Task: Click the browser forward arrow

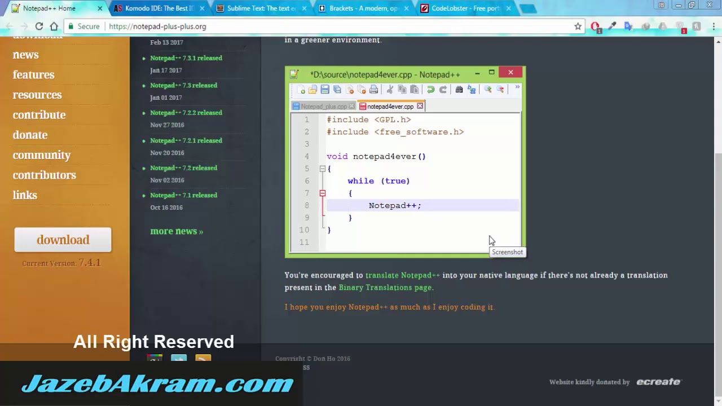Action: [x=24, y=27]
